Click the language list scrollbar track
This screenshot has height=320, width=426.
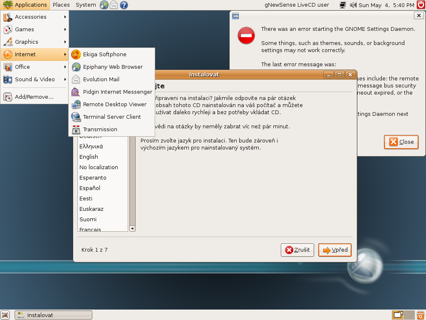(x=132, y=181)
